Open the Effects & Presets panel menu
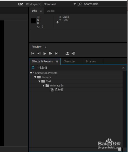 click(57, 62)
